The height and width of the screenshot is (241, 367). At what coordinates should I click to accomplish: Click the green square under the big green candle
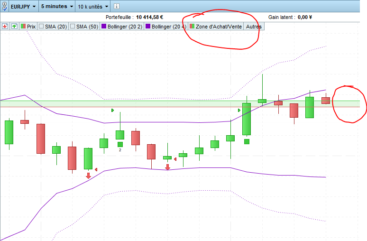[x=247, y=141]
